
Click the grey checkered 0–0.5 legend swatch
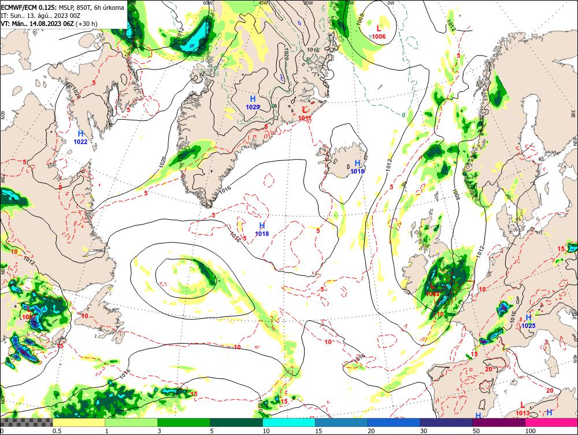(26, 422)
